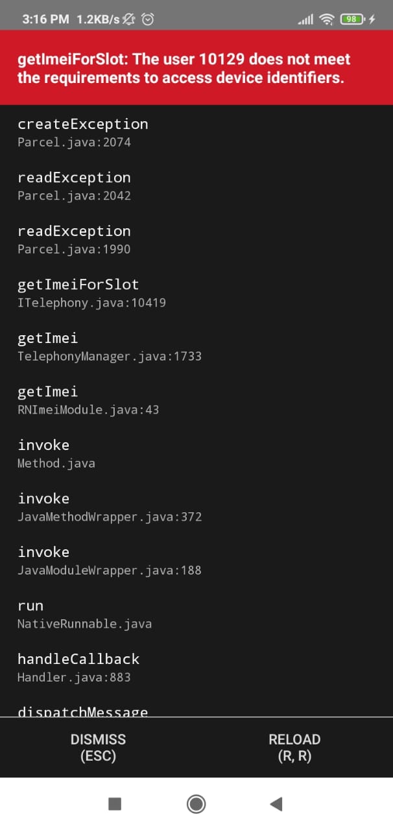Select readException frame at Parcel.java:1990
The image size is (393, 830).
pos(196,239)
